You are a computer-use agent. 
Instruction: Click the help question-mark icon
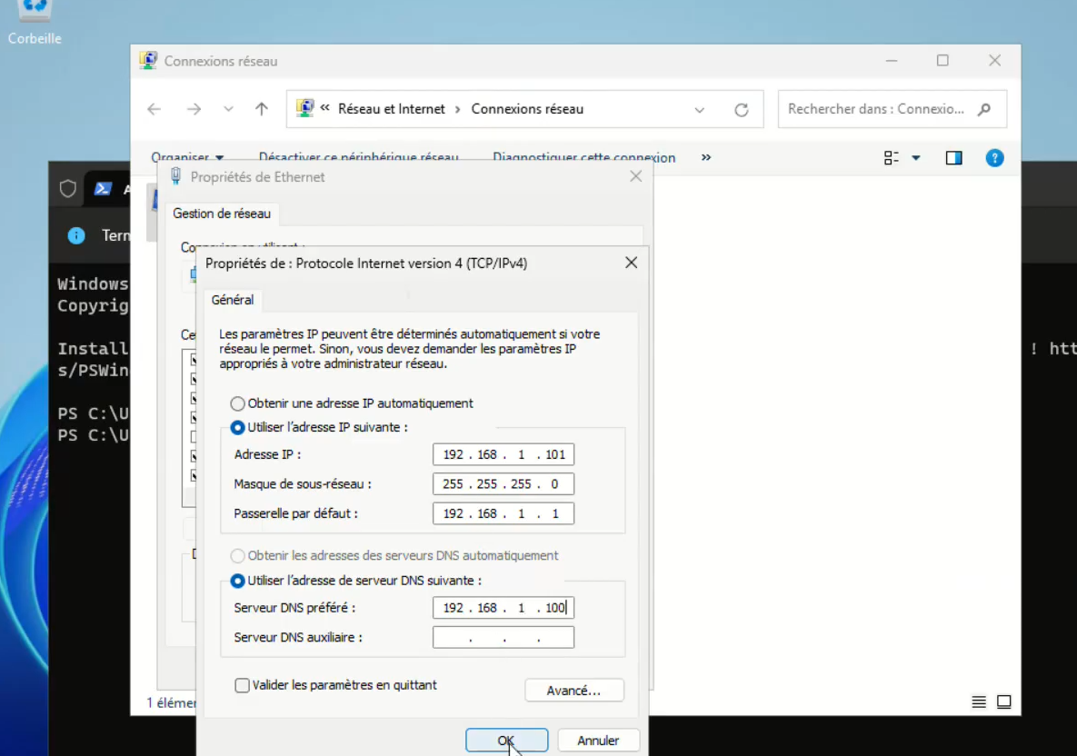[x=994, y=157]
